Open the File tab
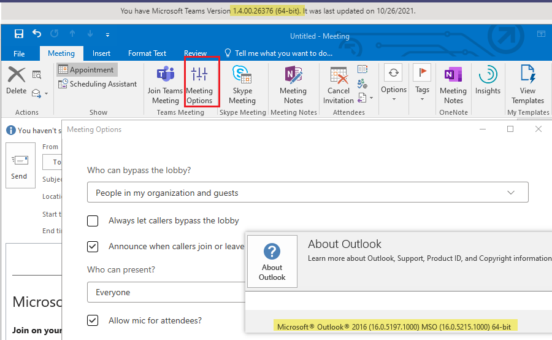552x340 pixels. tap(19, 53)
